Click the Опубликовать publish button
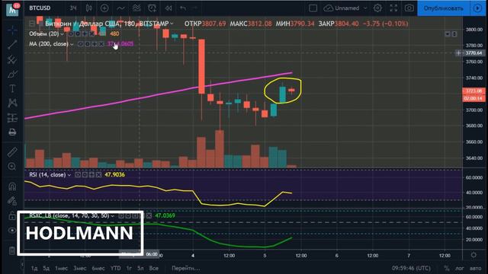 click(443, 8)
